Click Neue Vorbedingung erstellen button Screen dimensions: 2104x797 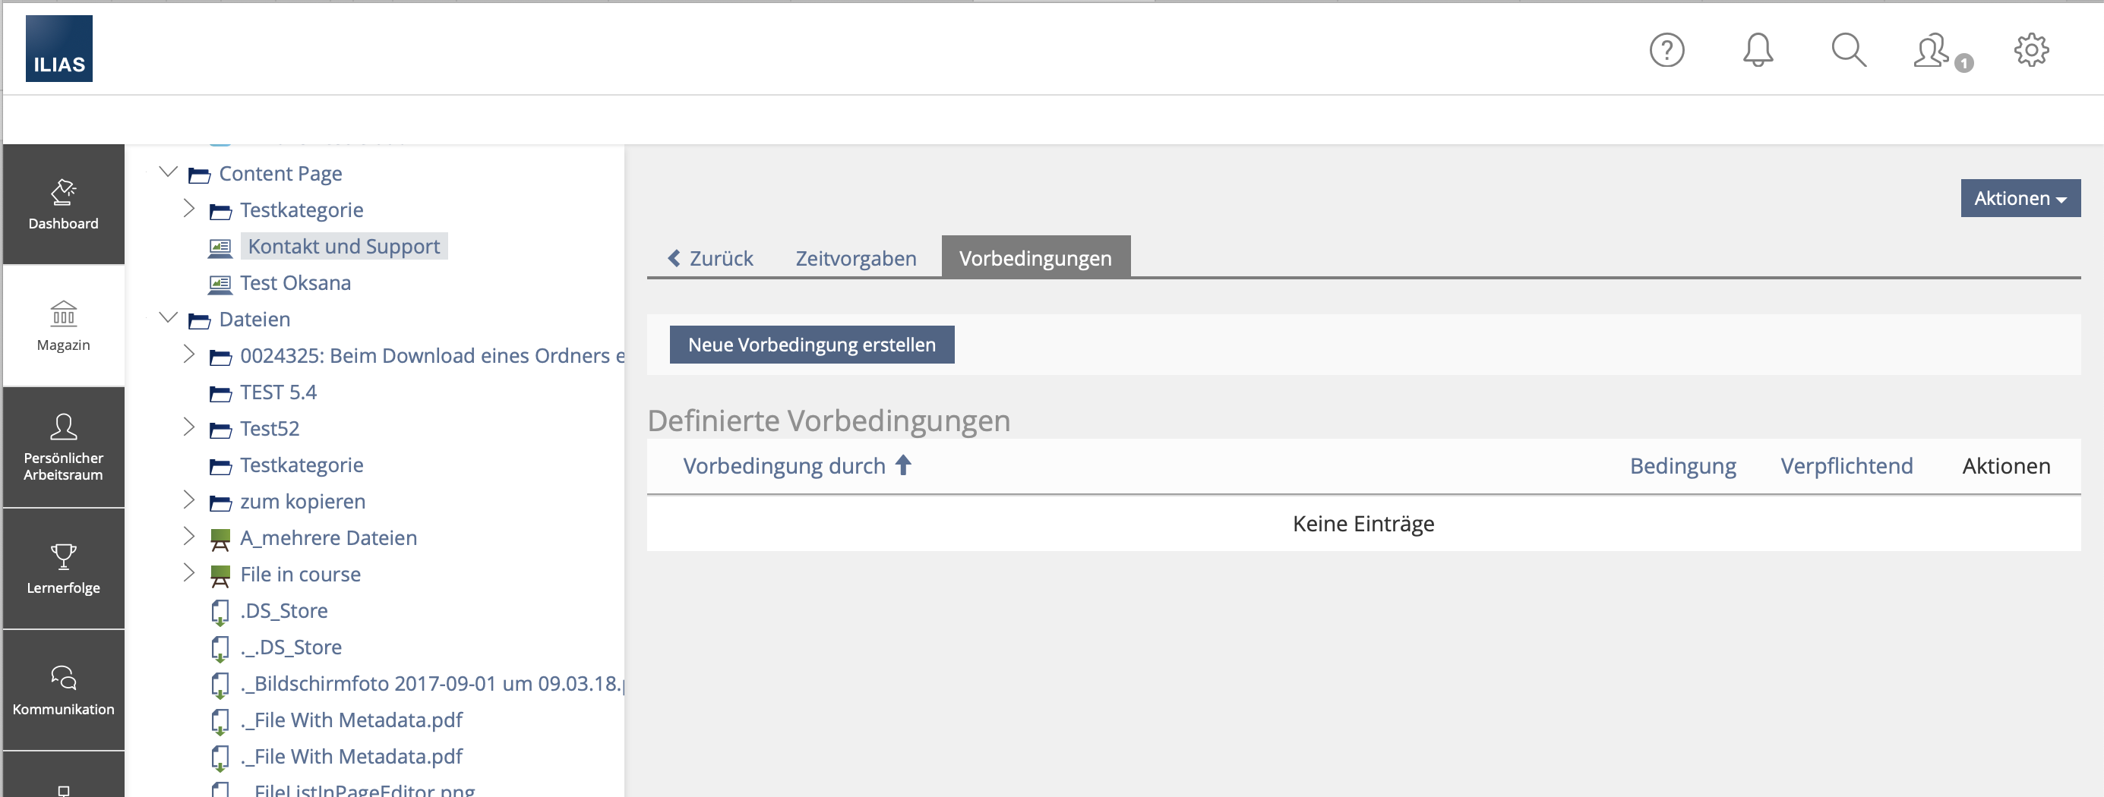pos(811,345)
